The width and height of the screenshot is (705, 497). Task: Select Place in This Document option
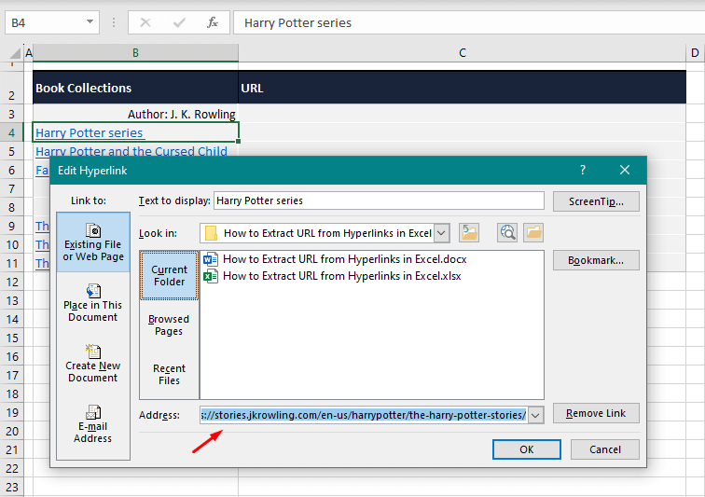(93, 303)
